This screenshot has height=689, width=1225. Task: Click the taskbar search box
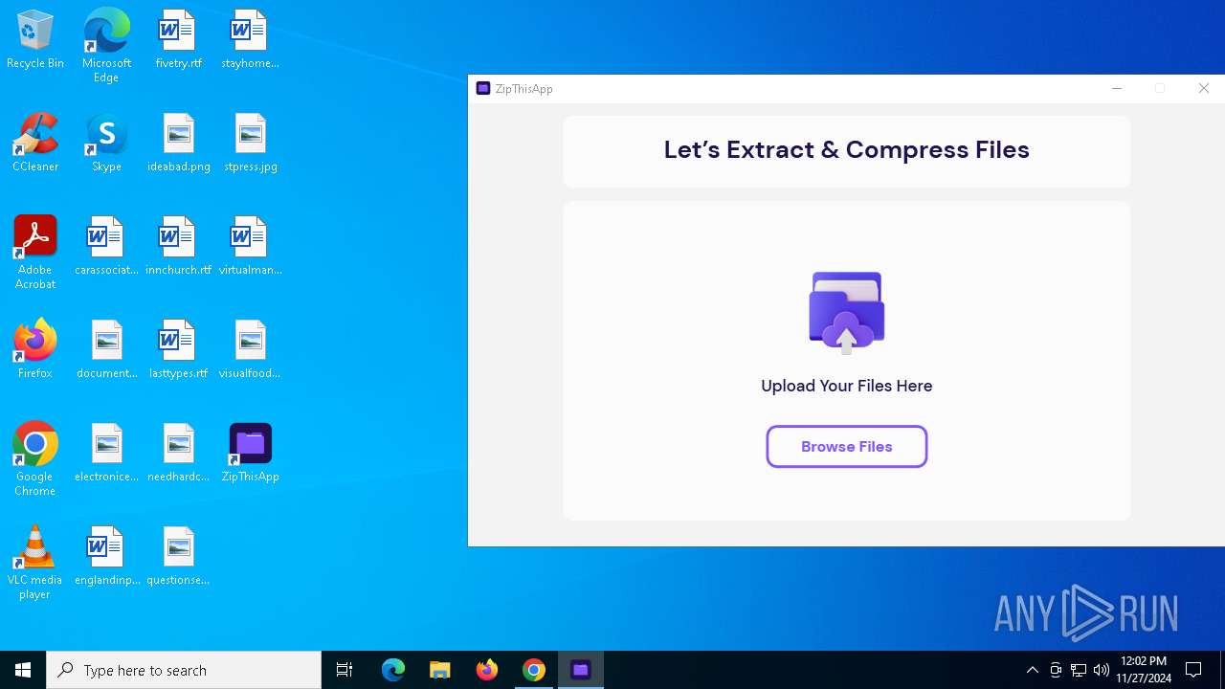click(x=184, y=670)
